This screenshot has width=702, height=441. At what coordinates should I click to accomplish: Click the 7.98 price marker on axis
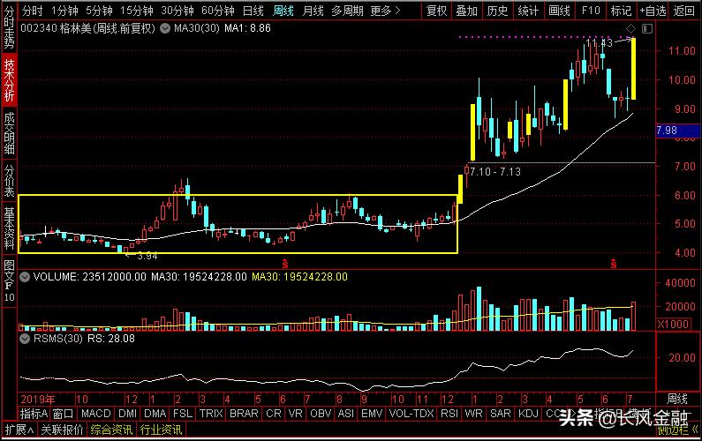[678, 131]
